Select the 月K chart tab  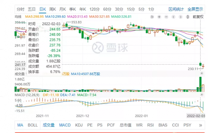63,9
